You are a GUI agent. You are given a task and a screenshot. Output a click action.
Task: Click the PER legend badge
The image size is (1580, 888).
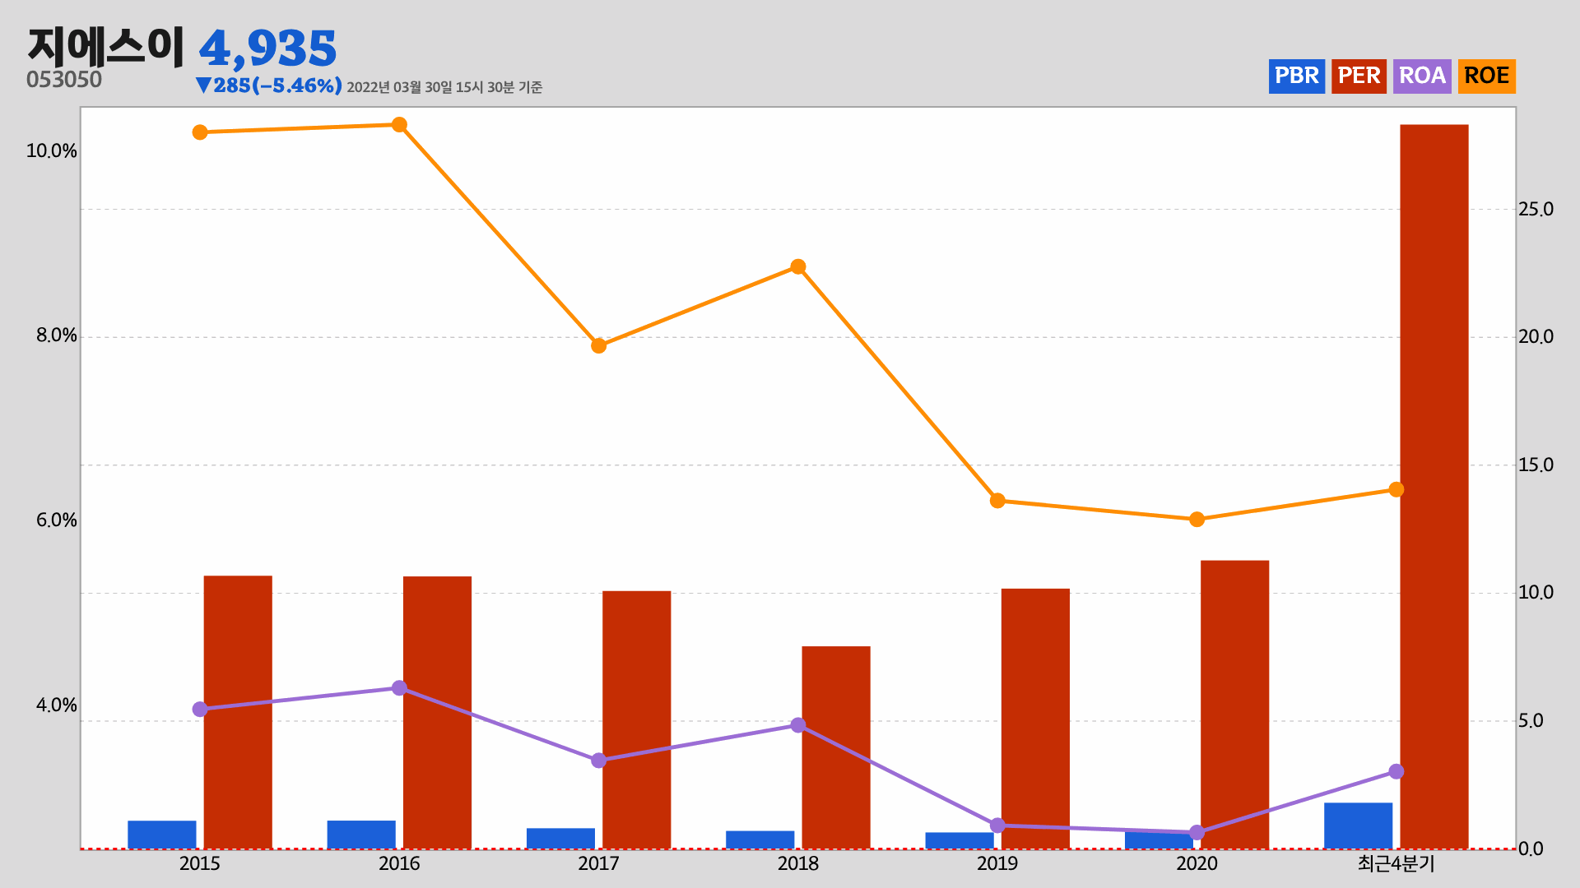tap(1359, 76)
